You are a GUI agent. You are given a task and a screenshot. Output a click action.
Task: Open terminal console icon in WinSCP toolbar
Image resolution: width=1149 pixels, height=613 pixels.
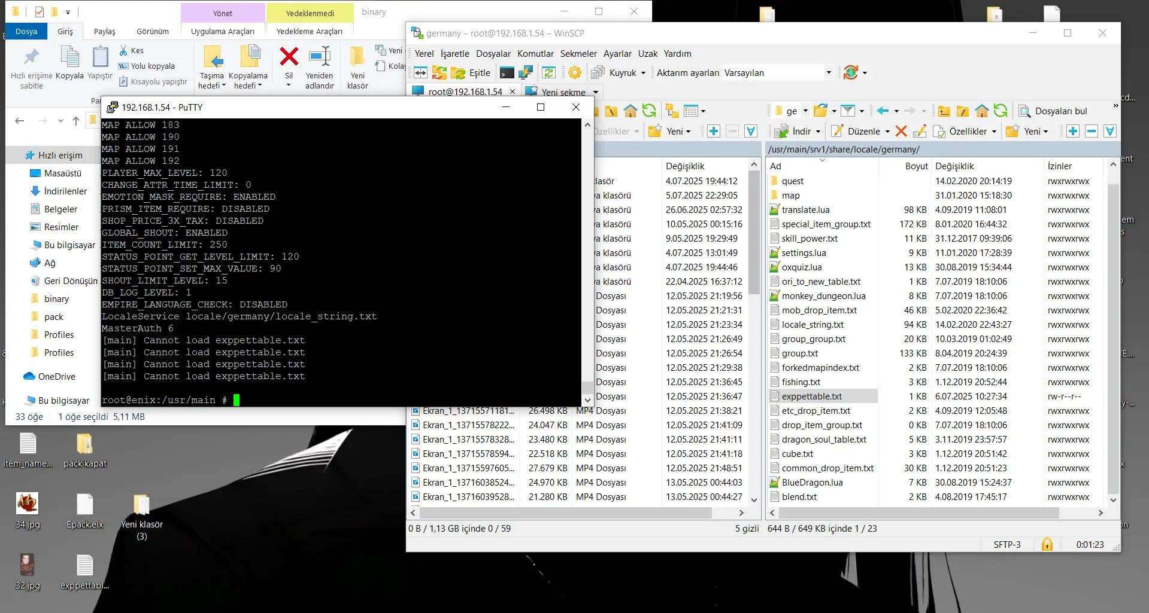coord(507,73)
